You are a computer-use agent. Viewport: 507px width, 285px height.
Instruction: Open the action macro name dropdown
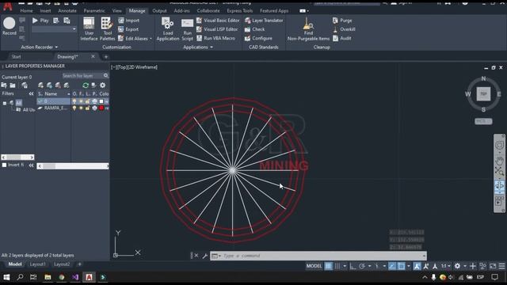74,29
